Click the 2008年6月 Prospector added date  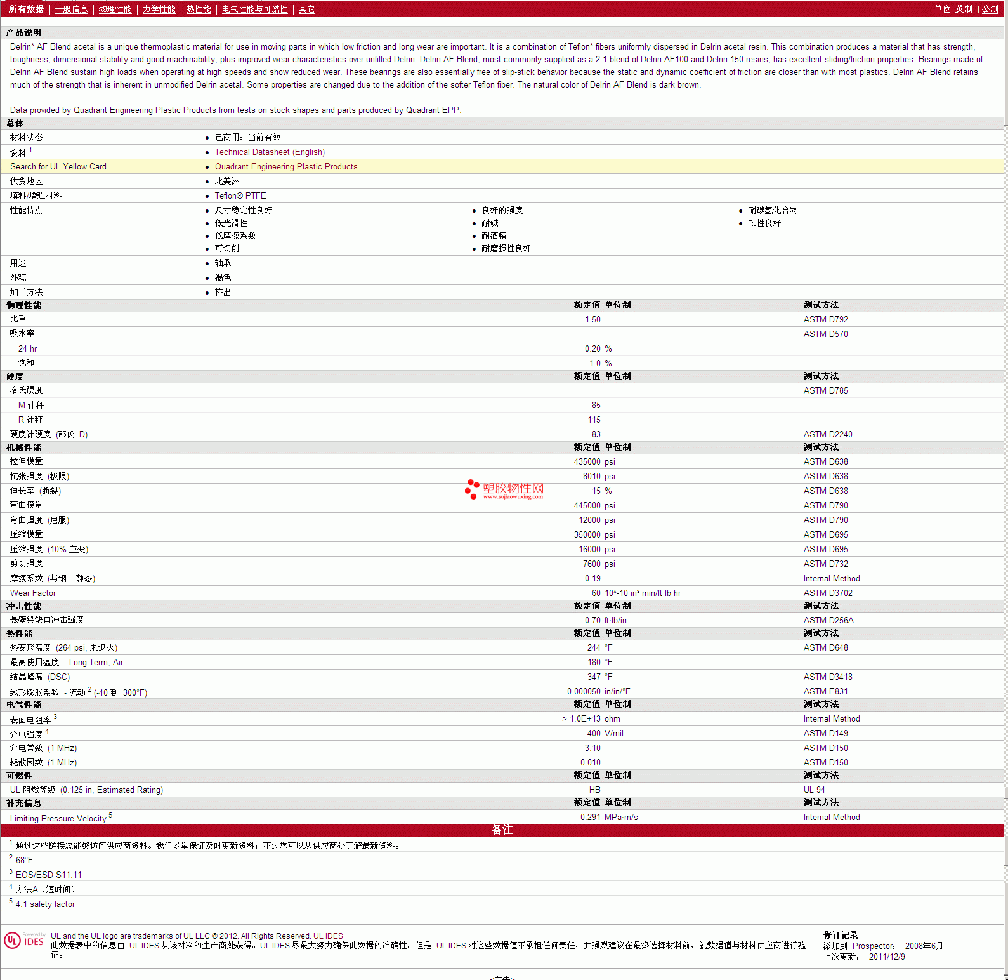click(924, 946)
